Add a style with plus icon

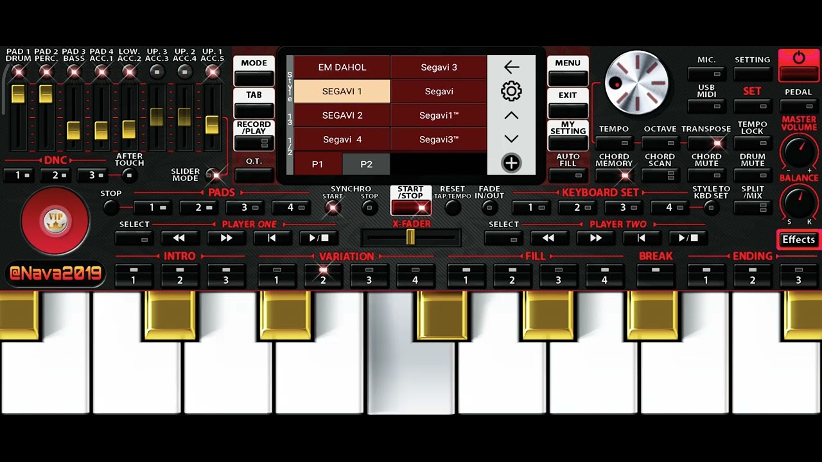[511, 163]
